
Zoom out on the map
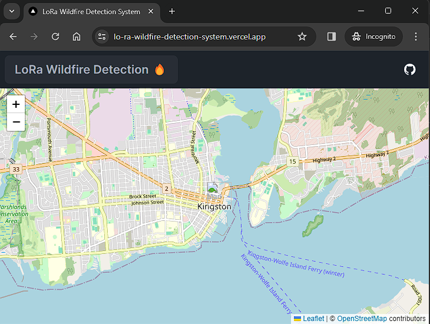16,122
